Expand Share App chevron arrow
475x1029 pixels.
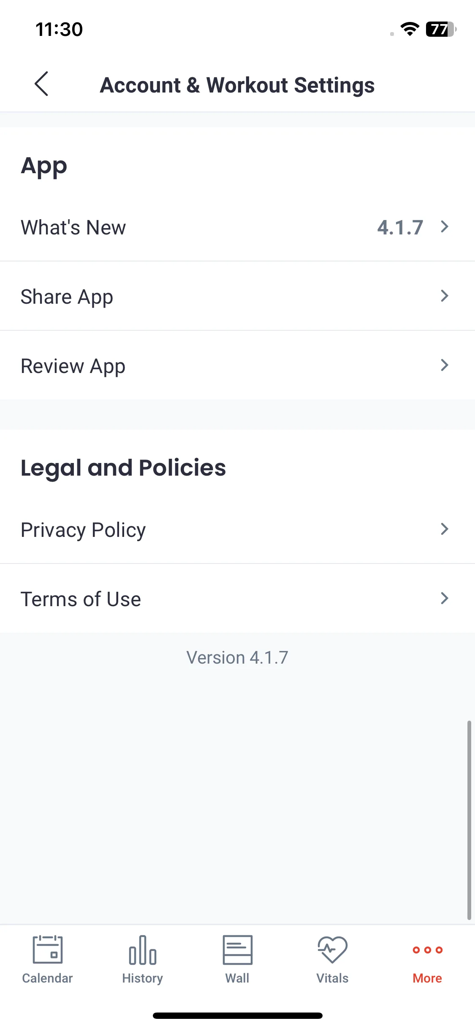444,296
